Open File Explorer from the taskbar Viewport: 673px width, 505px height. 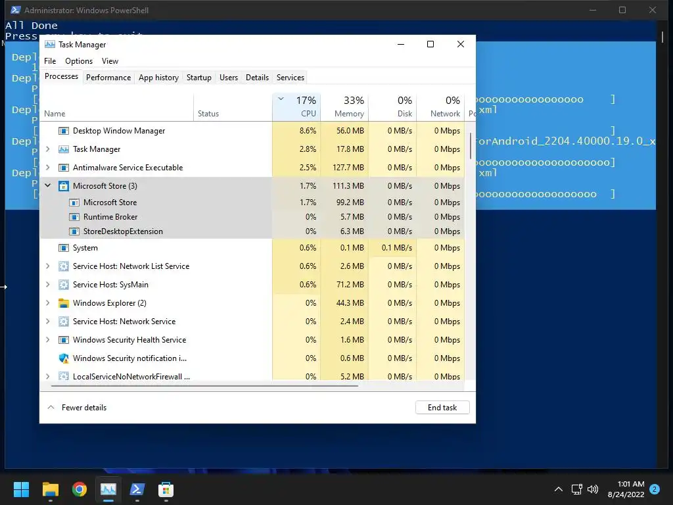(x=50, y=489)
